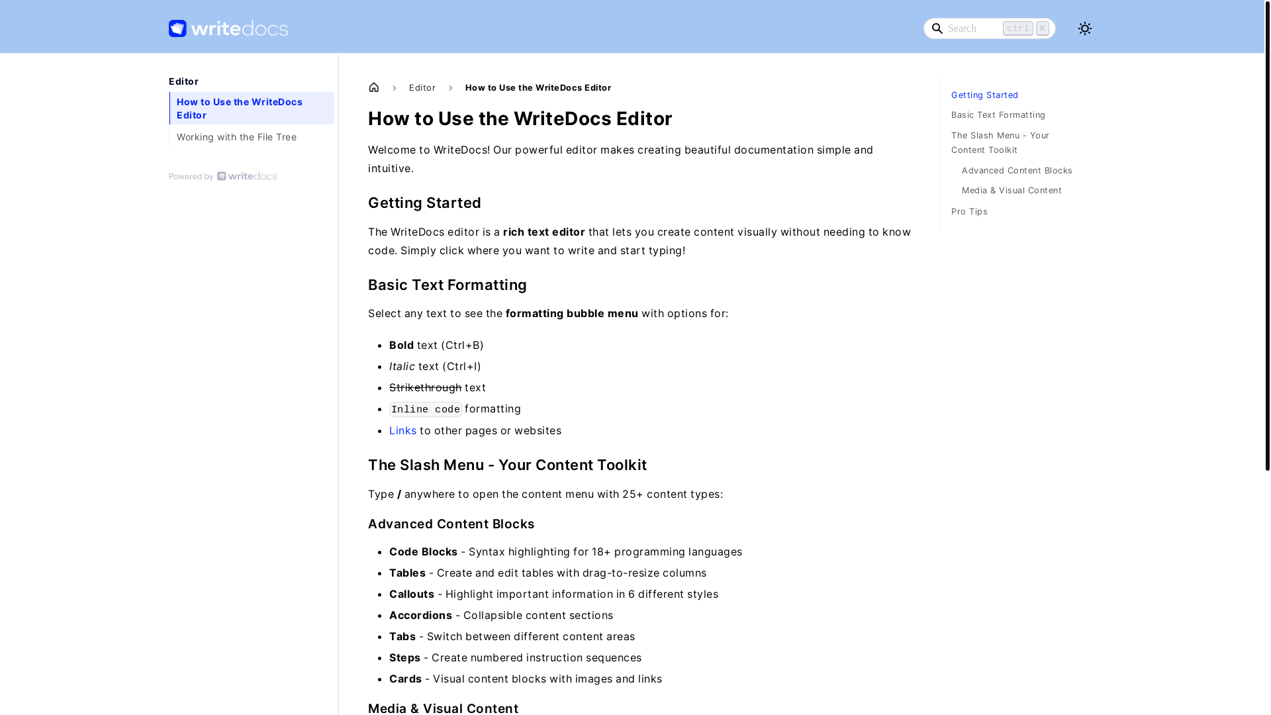Click the Editor sidebar section heading
1271x715 pixels.
(184, 81)
